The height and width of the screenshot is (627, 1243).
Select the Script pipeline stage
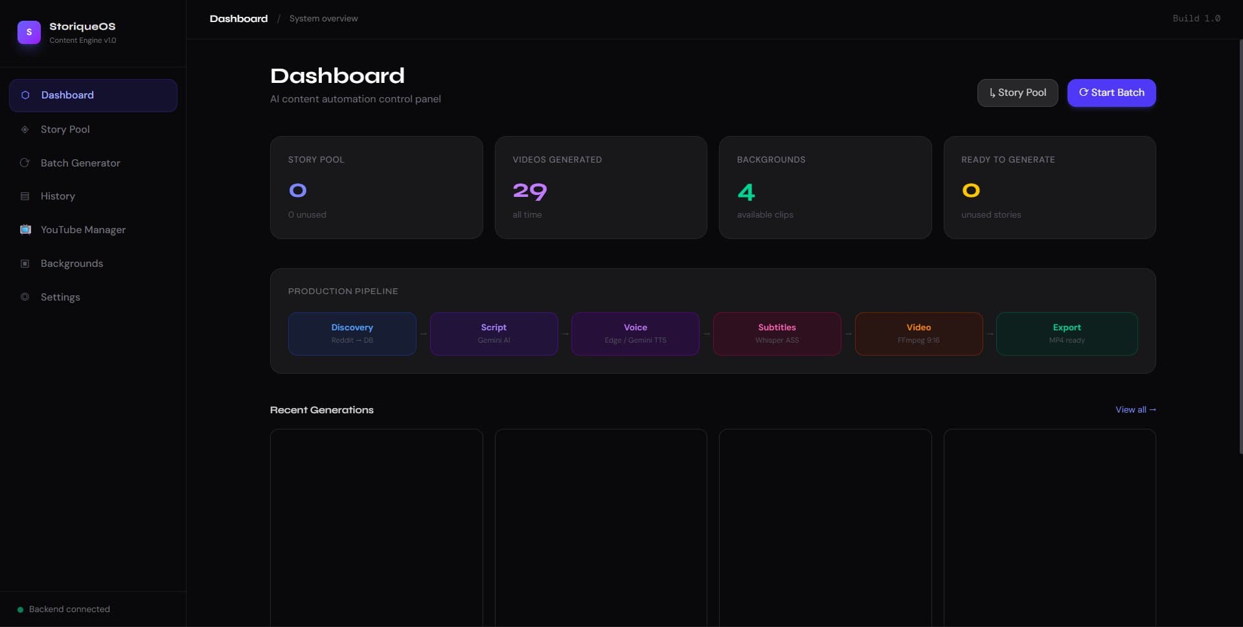[494, 334]
